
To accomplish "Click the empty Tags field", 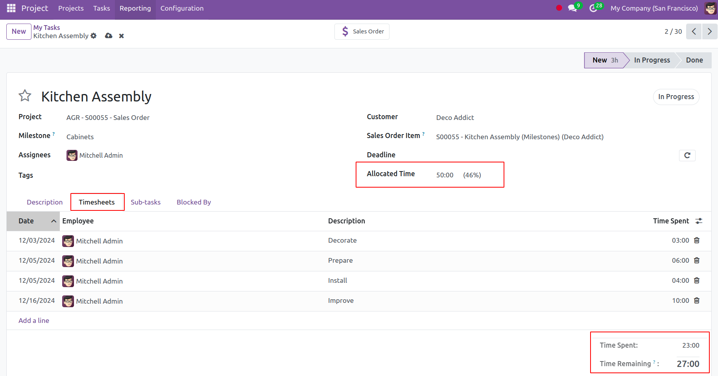I will coord(209,175).
